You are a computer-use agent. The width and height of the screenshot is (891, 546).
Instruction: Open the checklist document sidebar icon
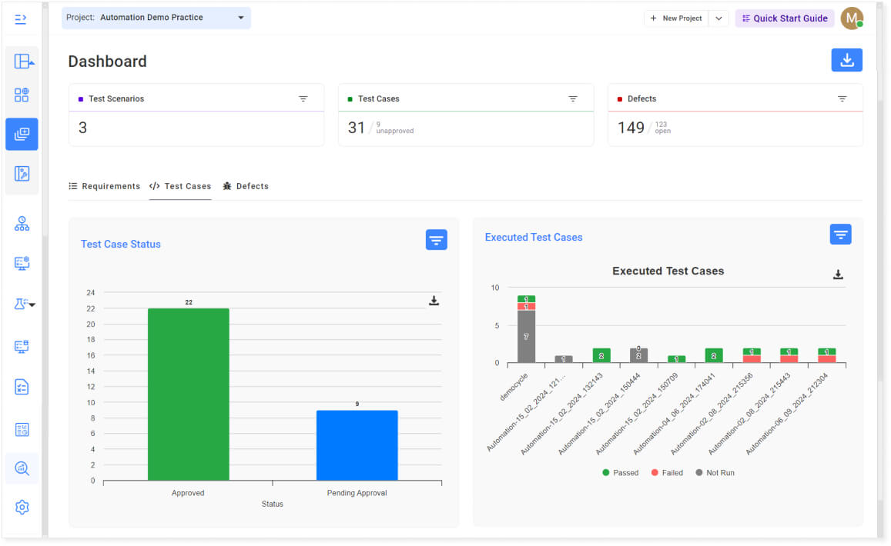point(22,387)
